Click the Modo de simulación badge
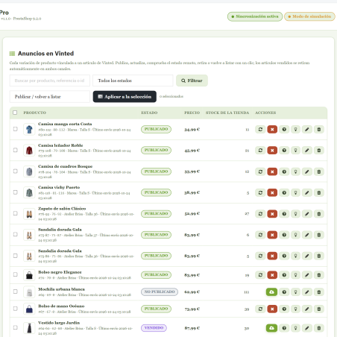The height and width of the screenshot is (337, 337). (309, 16)
